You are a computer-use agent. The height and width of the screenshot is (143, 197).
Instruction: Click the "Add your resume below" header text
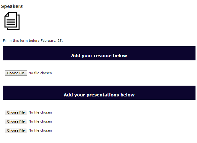click(99, 56)
